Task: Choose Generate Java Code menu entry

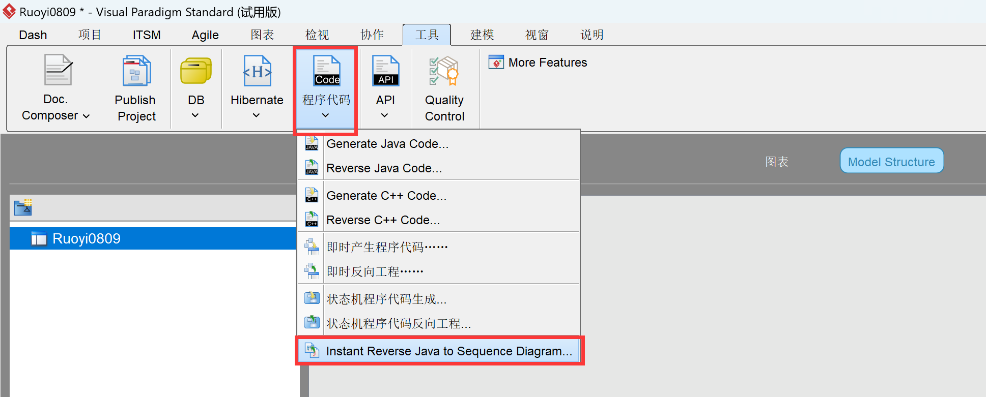Action: [438, 144]
